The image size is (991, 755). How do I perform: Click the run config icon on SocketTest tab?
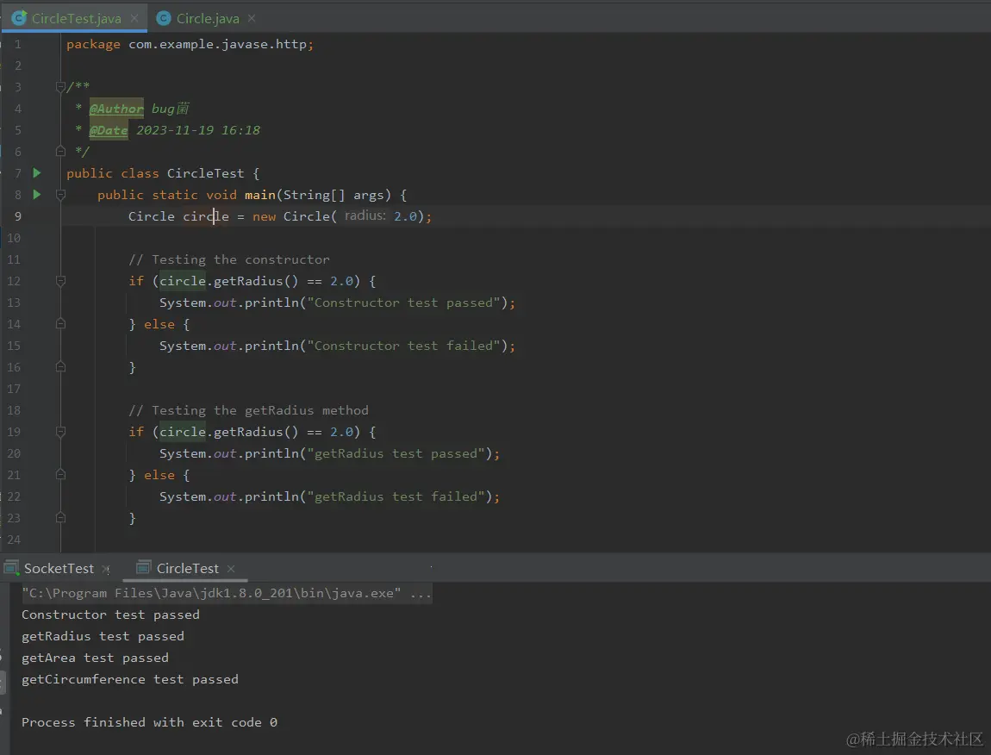coord(11,568)
